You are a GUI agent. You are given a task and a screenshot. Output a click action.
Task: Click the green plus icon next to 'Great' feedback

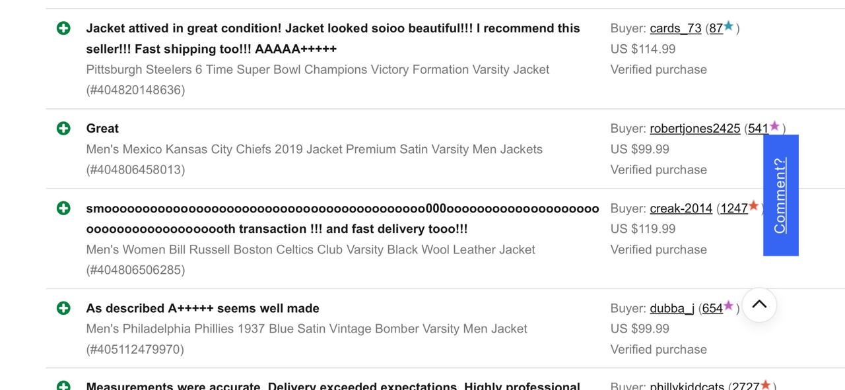[x=63, y=128]
